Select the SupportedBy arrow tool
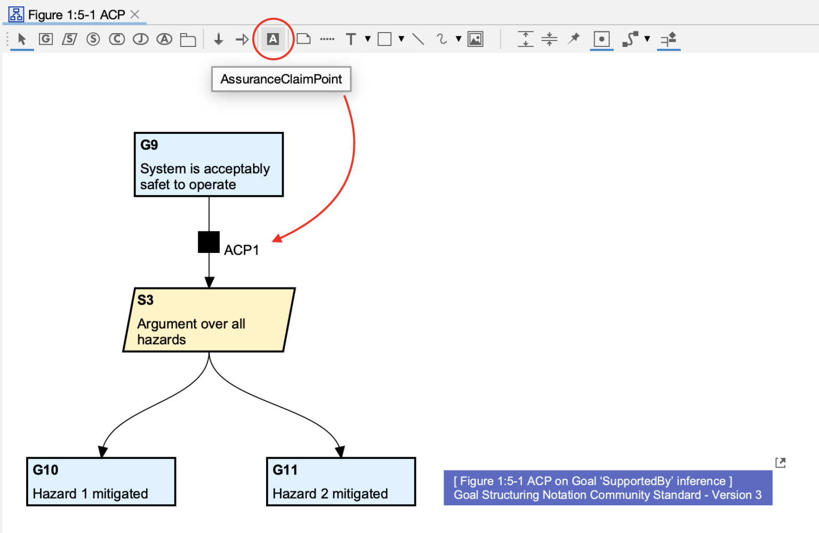Screen dimensions: 819x533 (218, 39)
